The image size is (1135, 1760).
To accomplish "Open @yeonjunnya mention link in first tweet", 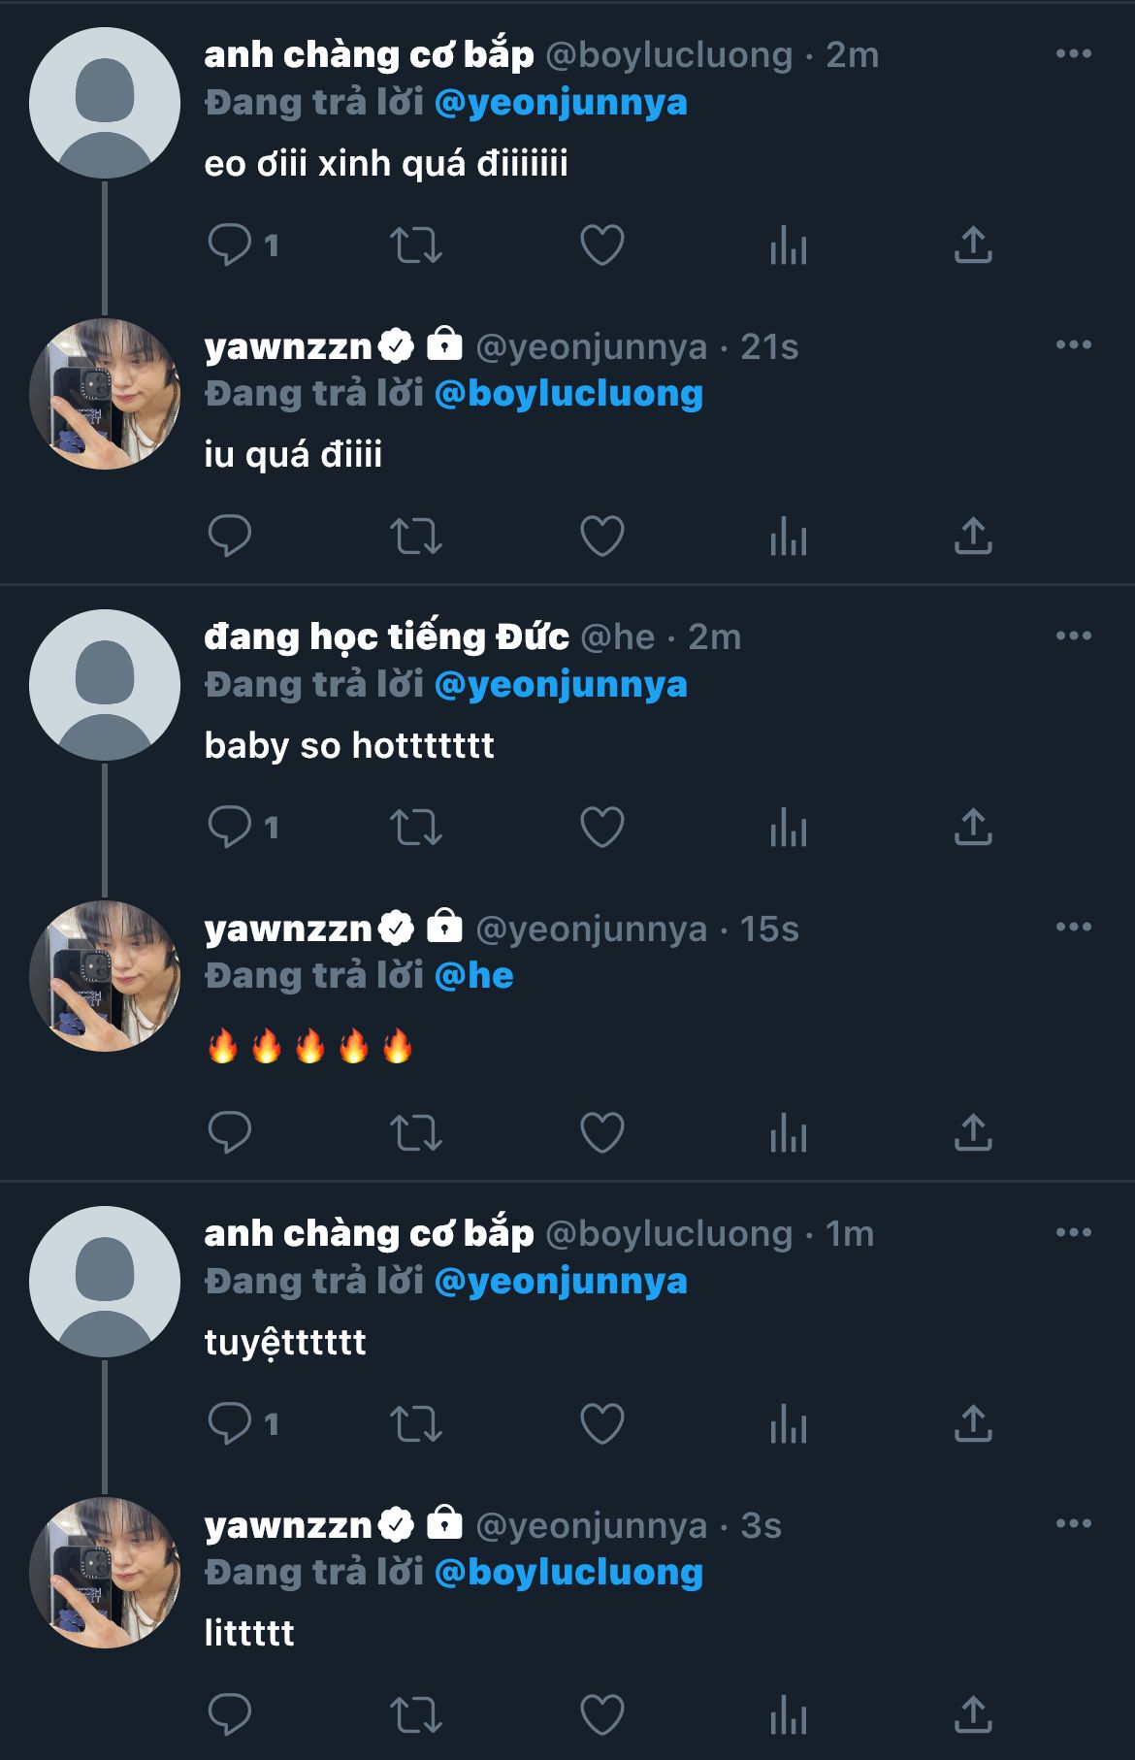I will [561, 103].
